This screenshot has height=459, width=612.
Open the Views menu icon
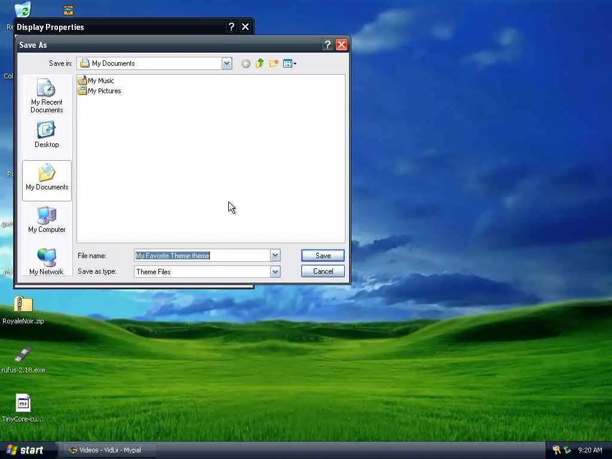point(290,63)
